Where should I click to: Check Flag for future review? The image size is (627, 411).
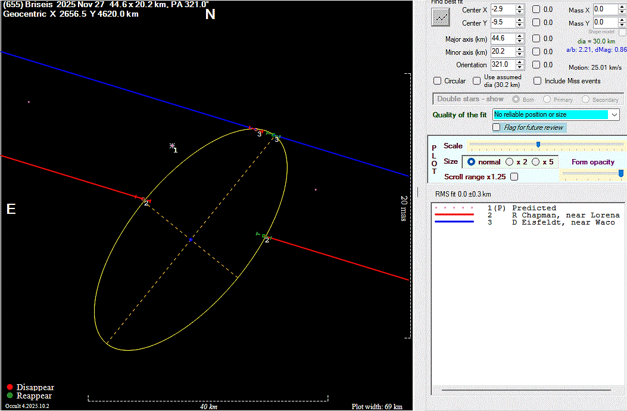click(x=497, y=127)
